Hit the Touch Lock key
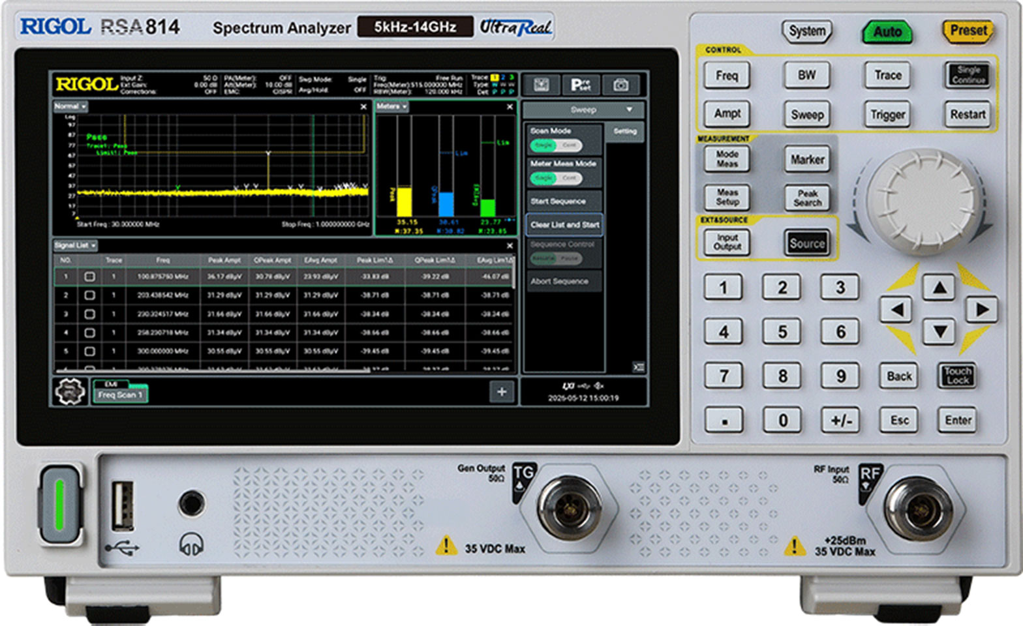 (x=957, y=376)
